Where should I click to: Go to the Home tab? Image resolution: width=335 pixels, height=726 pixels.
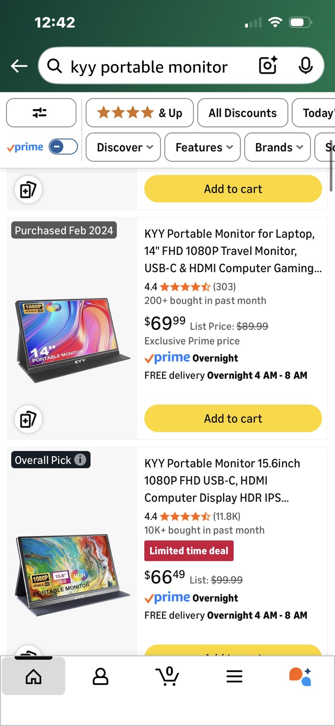click(34, 676)
